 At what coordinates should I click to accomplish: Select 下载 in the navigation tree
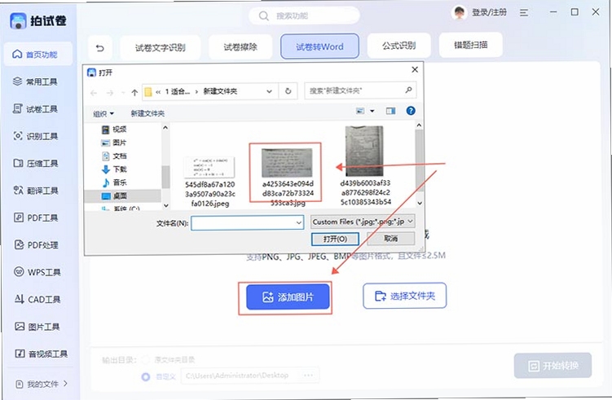[114, 169]
